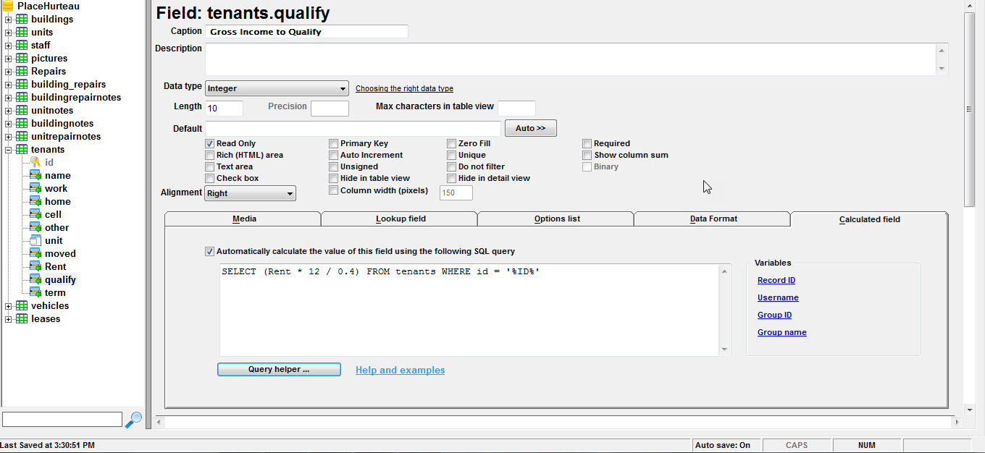Enable Auto Increment

pyautogui.click(x=334, y=156)
